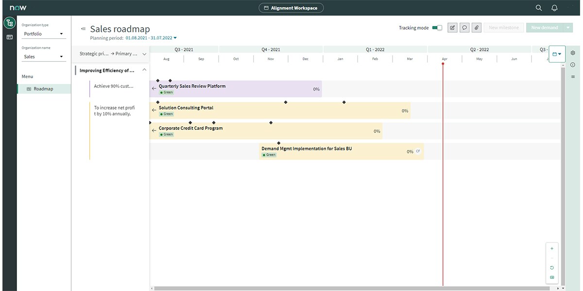This screenshot has height=291, width=583.
Task: Open the Organization name Sales dropdown
Action: pyautogui.click(x=44, y=57)
